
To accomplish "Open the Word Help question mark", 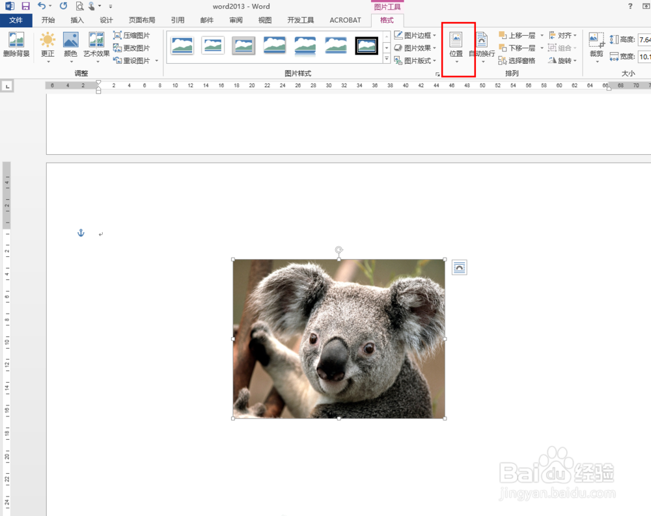I will 630,6.
